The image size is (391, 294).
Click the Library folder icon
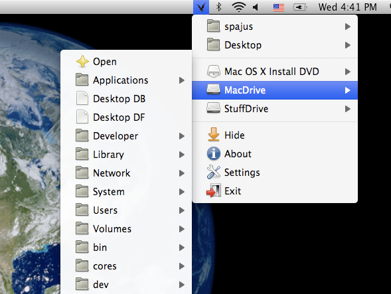pos(82,154)
